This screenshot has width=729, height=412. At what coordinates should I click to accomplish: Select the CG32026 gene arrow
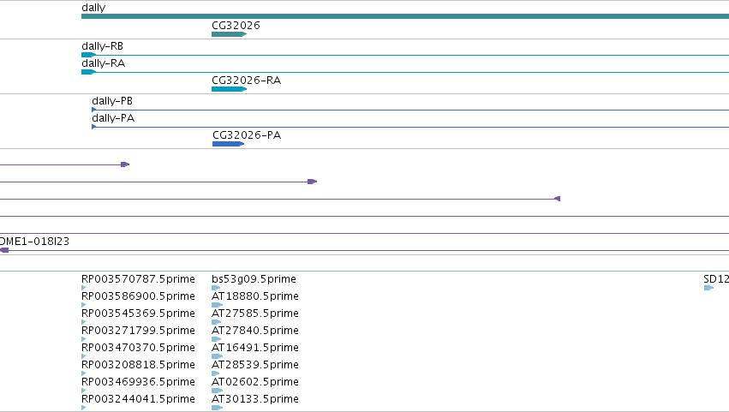pos(230,34)
